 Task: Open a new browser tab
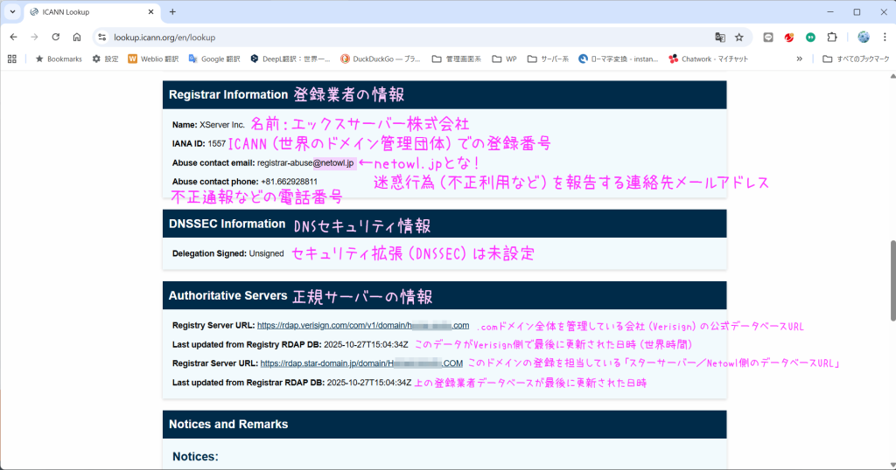172,12
